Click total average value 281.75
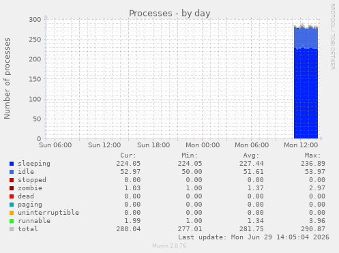The image size is (339, 253). (252, 229)
